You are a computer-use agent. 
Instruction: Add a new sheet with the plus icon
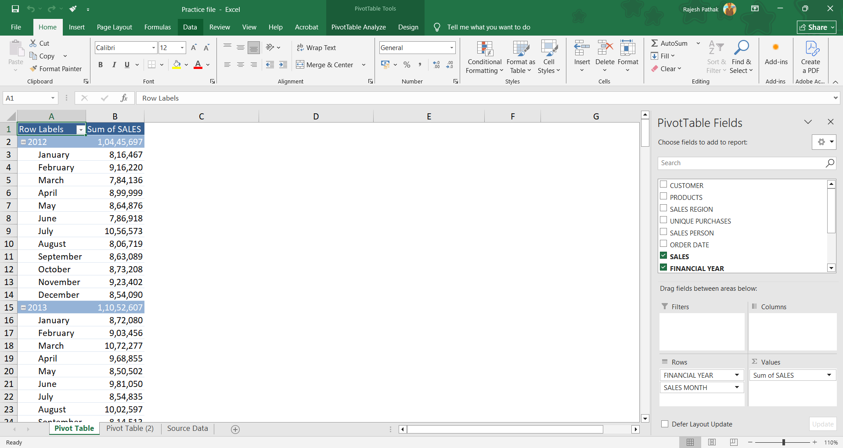[x=235, y=430]
